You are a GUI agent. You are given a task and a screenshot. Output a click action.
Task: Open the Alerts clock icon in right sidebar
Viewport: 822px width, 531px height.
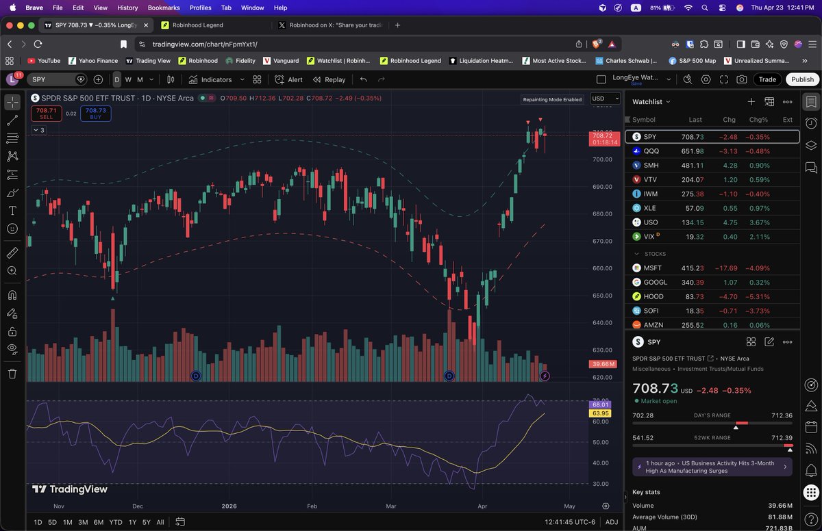[811, 123]
